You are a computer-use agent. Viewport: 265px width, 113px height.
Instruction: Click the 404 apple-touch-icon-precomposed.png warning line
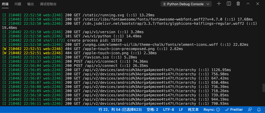(x=92, y=49)
